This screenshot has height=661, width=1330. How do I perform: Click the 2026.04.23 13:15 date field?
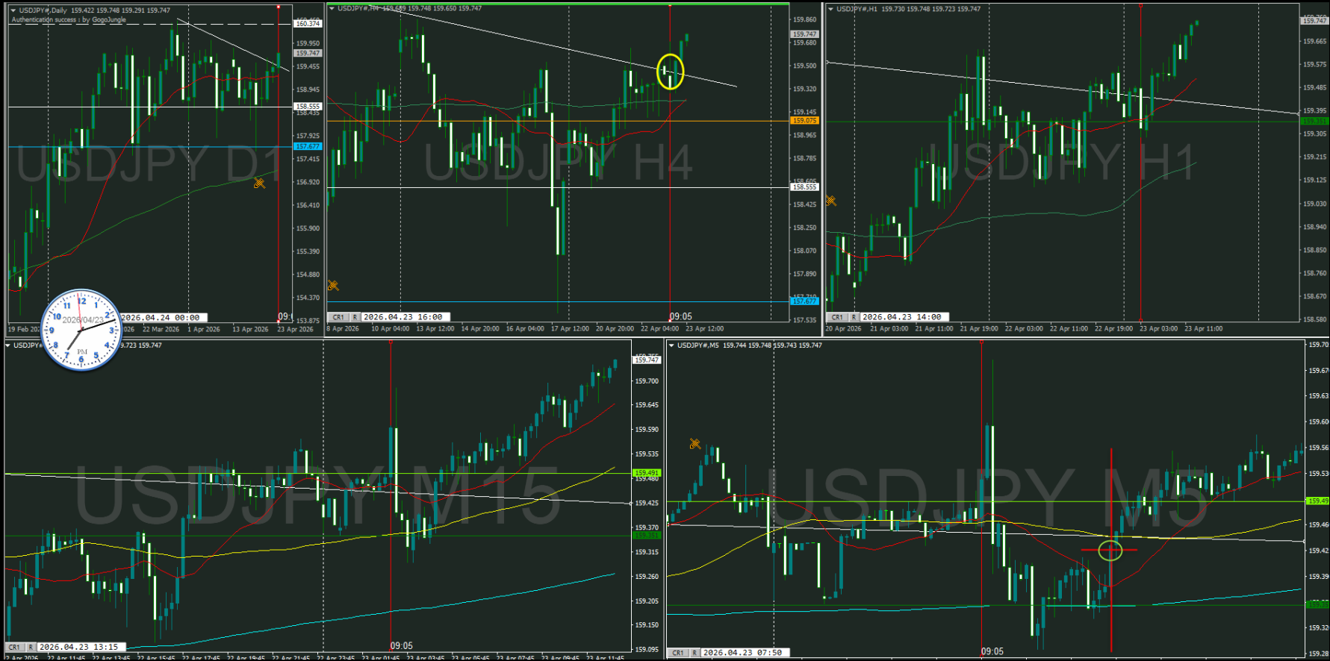coord(78,647)
